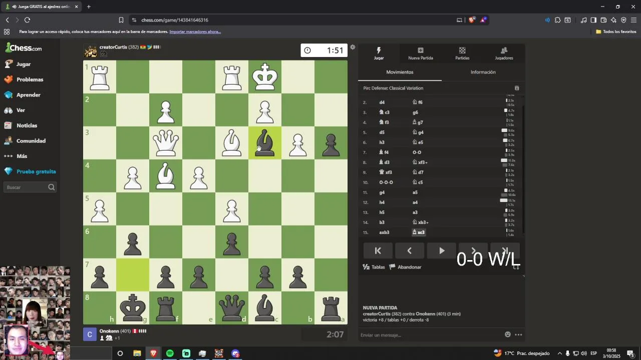
Task: Click the creatorCurtis avatar thumbnail
Action: [x=90, y=51]
